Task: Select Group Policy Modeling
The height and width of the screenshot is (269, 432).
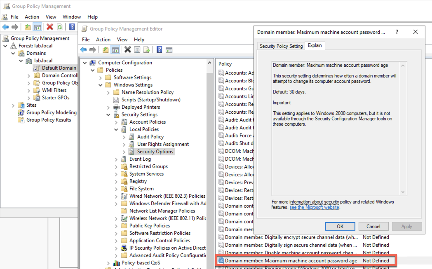Action: [51, 112]
